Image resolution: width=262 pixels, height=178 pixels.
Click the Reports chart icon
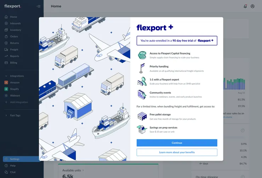point(6,56)
